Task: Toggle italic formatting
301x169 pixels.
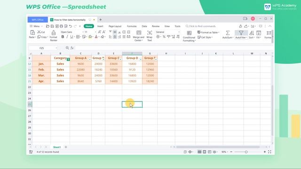Action: click(x=67, y=37)
